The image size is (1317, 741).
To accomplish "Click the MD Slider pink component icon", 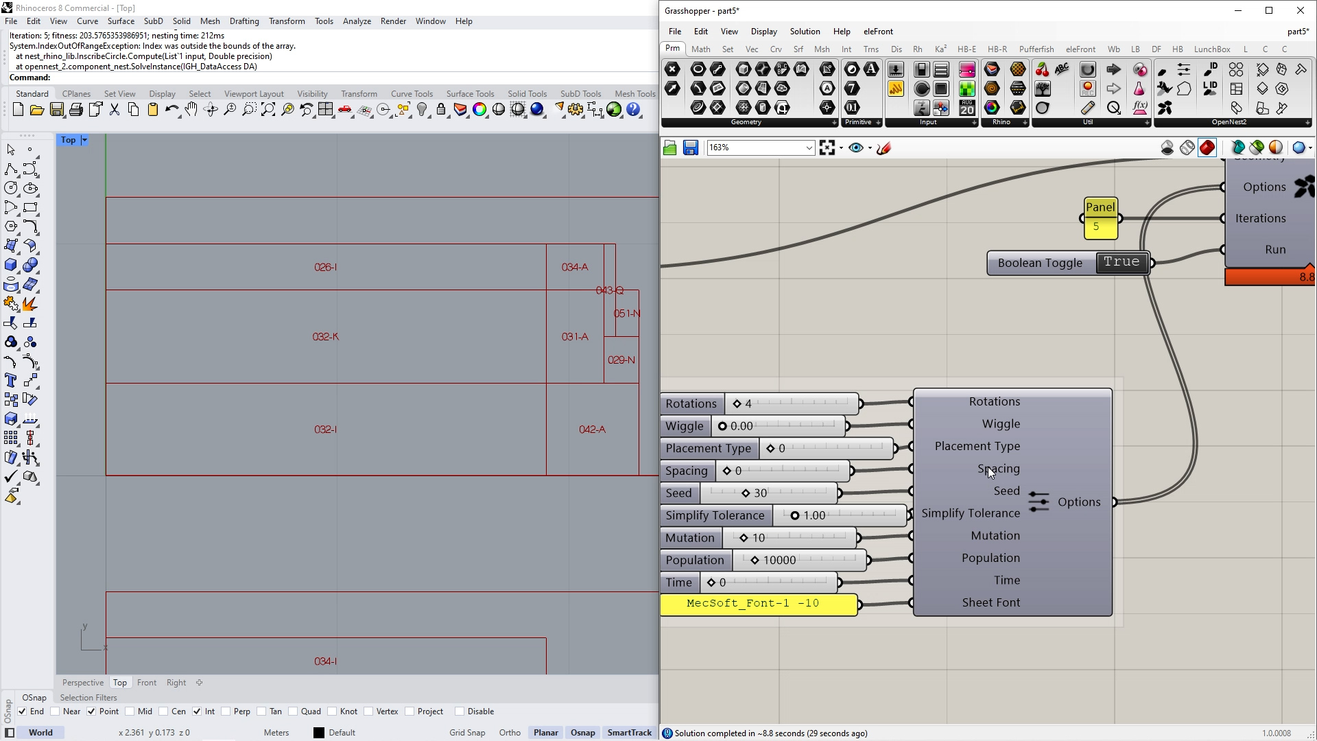I will 966,69.
